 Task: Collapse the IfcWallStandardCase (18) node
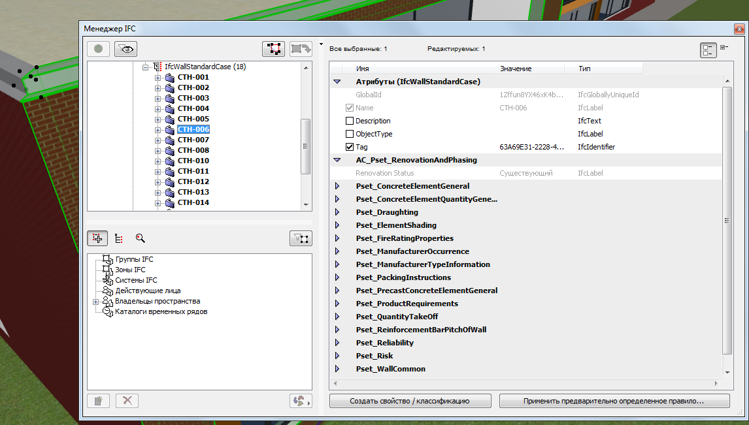tap(145, 67)
